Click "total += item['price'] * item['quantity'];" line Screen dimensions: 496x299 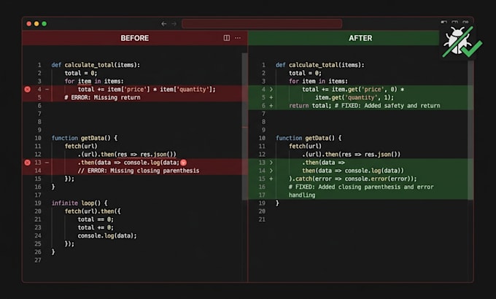click(x=147, y=90)
